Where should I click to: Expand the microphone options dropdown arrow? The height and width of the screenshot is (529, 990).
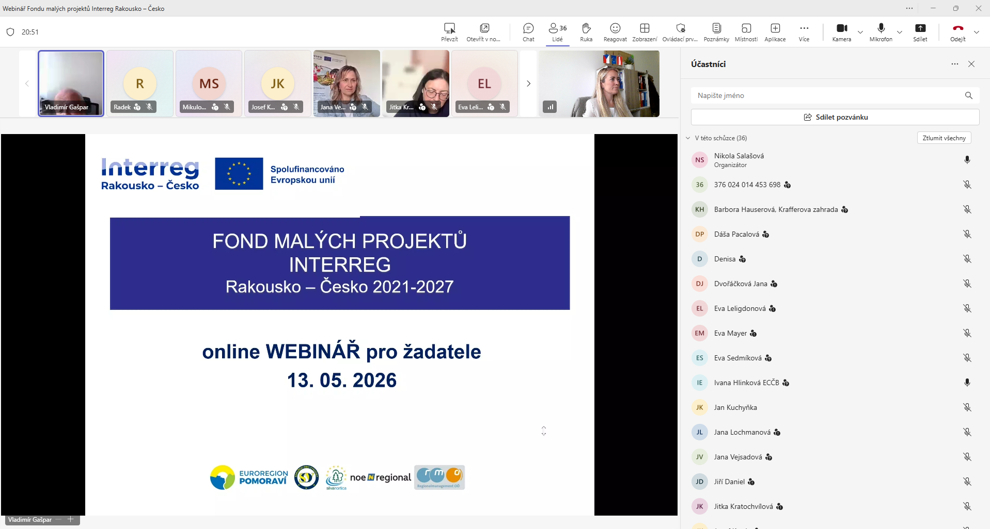[900, 32]
